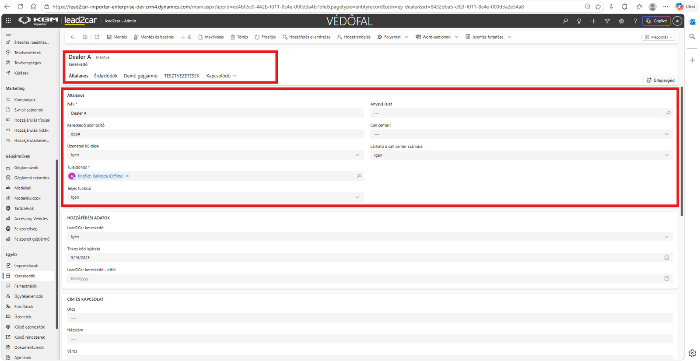Open the app launcher waffle icon
The width and height of the screenshot is (700, 361).
[x=8, y=21]
